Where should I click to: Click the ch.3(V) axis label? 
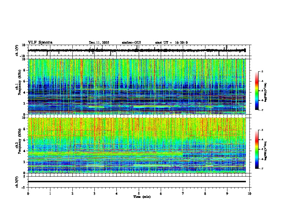coord(17,182)
